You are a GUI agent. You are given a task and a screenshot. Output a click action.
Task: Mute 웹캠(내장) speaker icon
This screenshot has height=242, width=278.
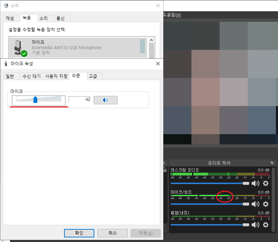point(255,225)
